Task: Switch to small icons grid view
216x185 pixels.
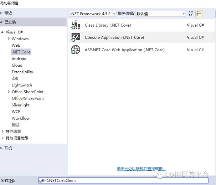Action: coord(191,13)
